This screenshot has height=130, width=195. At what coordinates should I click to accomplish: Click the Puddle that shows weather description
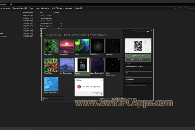(134, 67)
